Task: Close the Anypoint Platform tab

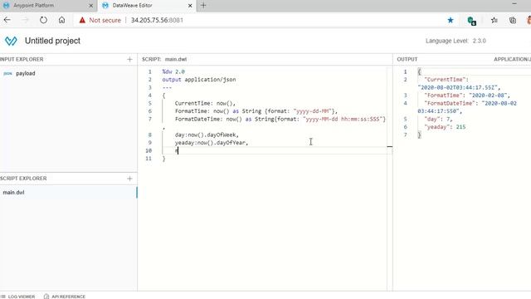Action: pyautogui.click(x=90, y=6)
